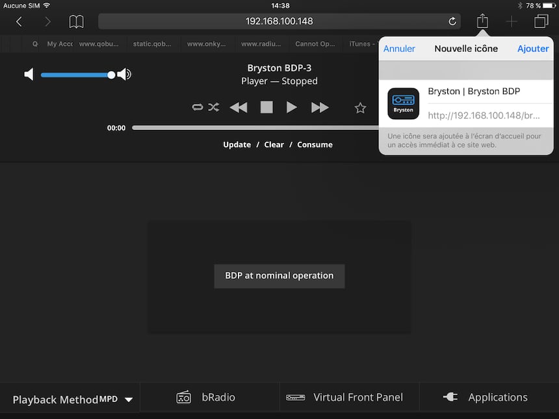The width and height of the screenshot is (559, 419).
Task: Select the Cannot Op... favorites bookmark
Action: pos(315,44)
